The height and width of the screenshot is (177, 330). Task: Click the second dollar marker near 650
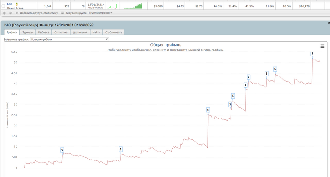(x=121, y=149)
